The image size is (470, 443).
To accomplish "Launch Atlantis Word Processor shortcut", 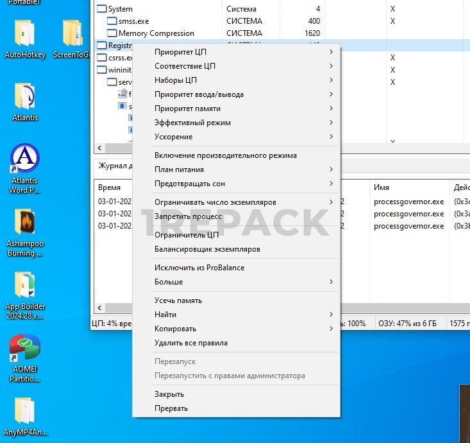I will 24,159.
